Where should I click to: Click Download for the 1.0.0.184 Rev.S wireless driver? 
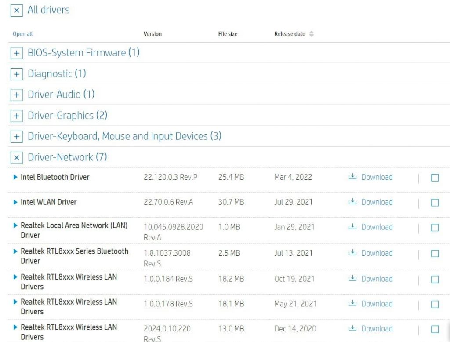click(377, 279)
